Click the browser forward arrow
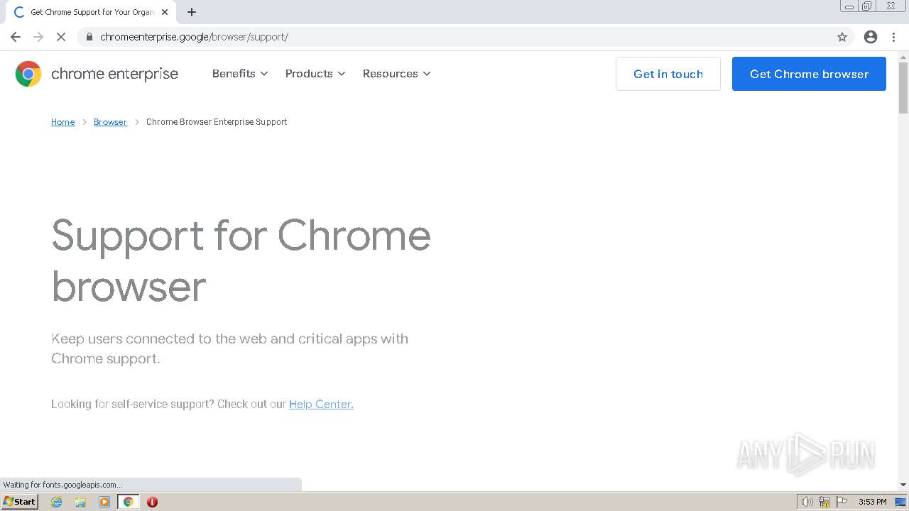Screen dimensions: 909x511 point(38,37)
